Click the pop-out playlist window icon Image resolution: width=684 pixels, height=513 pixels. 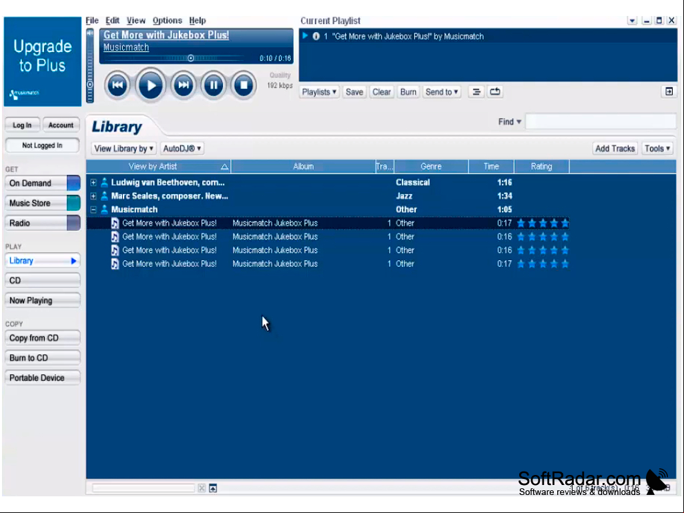tap(669, 91)
